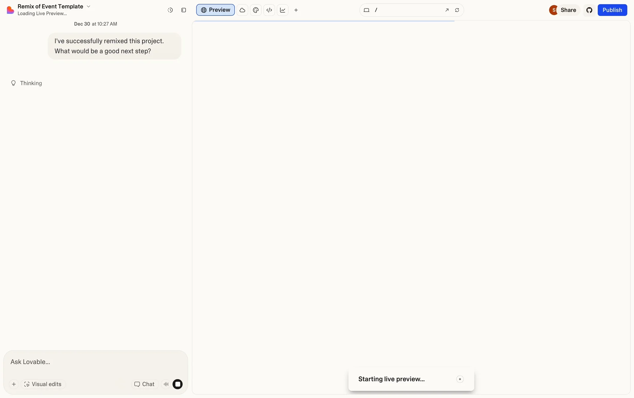Image resolution: width=634 pixels, height=398 pixels.
Task: Toggle the chat sidebar panel icon
Action: point(184,10)
